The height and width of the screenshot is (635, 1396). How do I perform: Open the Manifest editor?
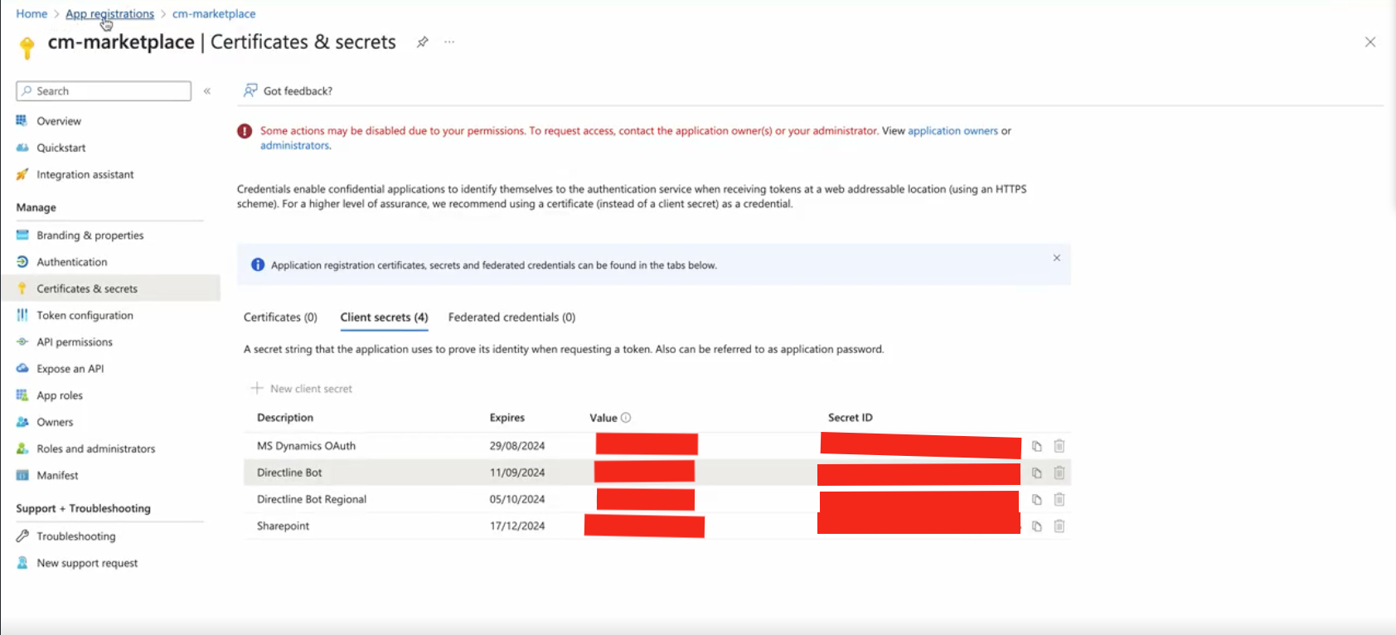57,475
